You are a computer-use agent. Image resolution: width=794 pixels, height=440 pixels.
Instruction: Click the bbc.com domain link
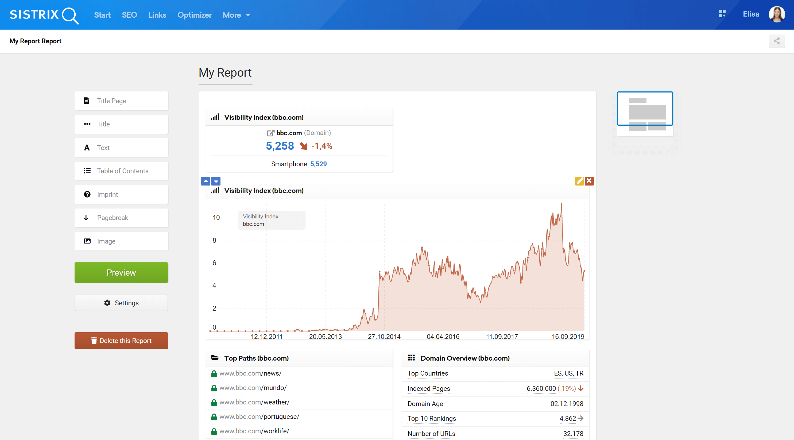pyautogui.click(x=289, y=133)
